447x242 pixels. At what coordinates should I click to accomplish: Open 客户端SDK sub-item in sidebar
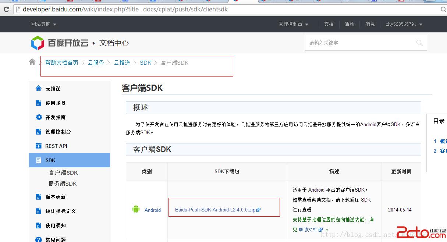pyautogui.click(x=63, y=172)
